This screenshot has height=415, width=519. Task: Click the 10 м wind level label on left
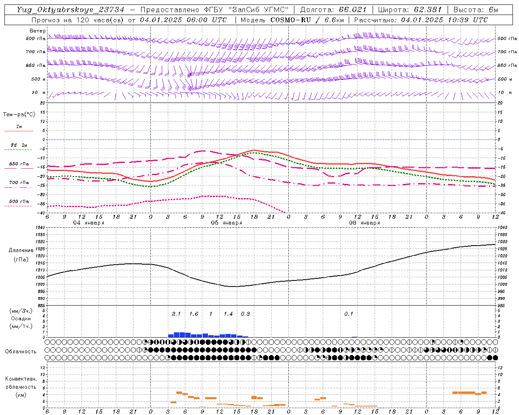click(39, 93)
